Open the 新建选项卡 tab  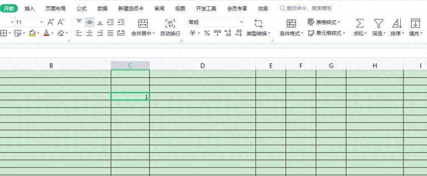point(131,9)
